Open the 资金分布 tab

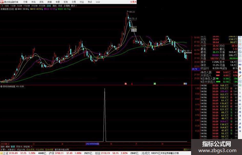[x=21, y=149]
